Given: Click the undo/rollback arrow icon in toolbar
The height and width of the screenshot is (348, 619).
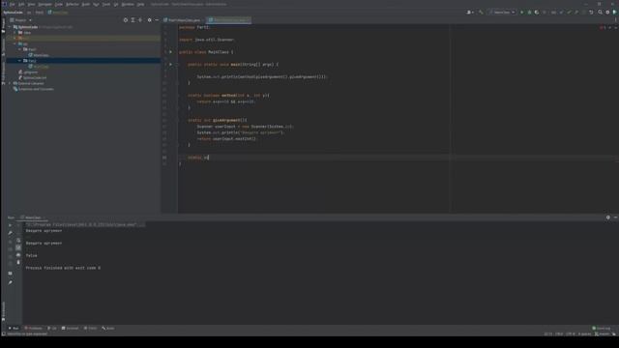Looking at the screenshot, I should [591, 13].
